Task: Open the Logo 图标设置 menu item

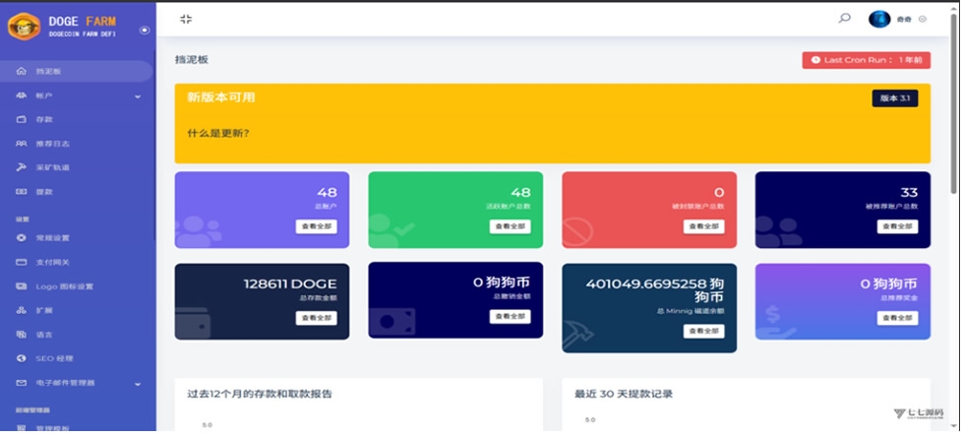Action: [64, 286]
